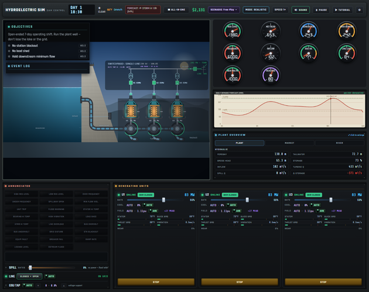The height and width of the screenshot is (292, 369).
Task: Adjust the U2 gate slider
Action: [238, 200]
